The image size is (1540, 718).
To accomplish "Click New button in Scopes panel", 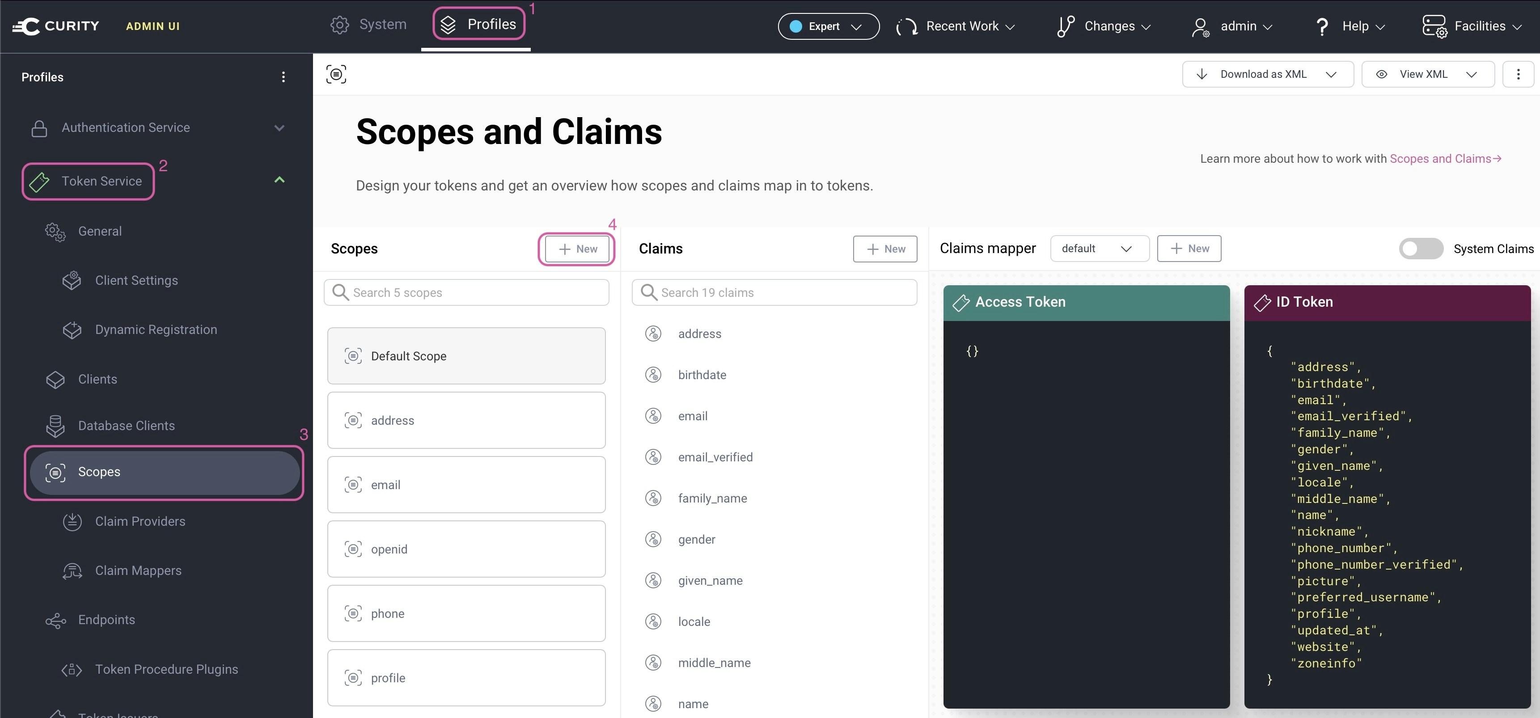I will click(x=578, y=249).
